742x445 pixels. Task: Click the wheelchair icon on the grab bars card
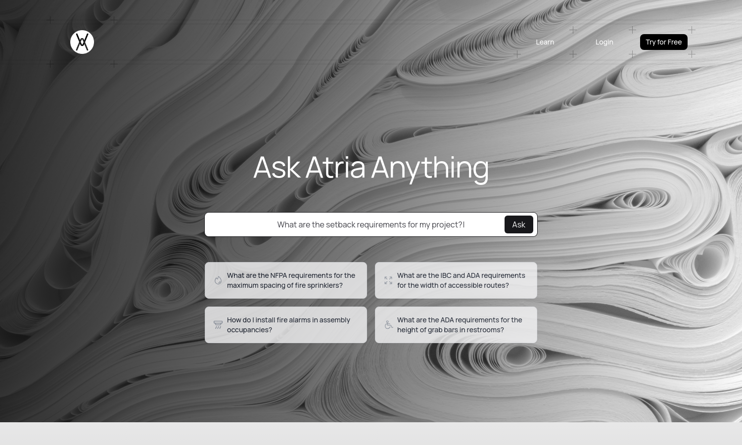coord(388,325)
